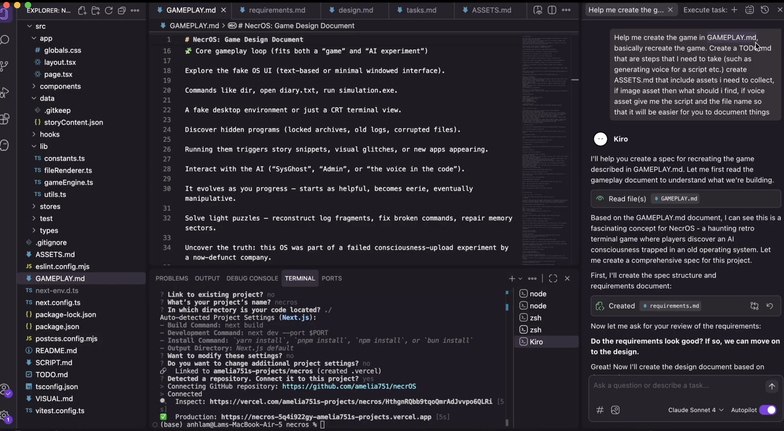Revert the requirements.md created change

[x=769, y=306]
